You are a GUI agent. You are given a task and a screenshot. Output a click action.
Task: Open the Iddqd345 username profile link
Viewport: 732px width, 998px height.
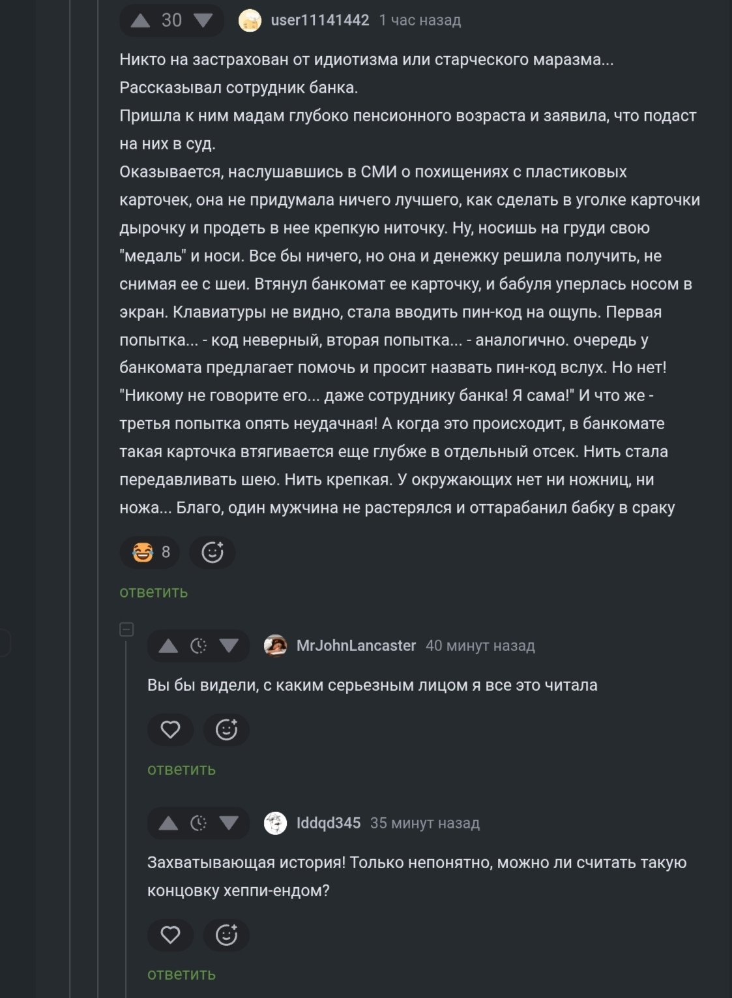click(x=328, y=823)
